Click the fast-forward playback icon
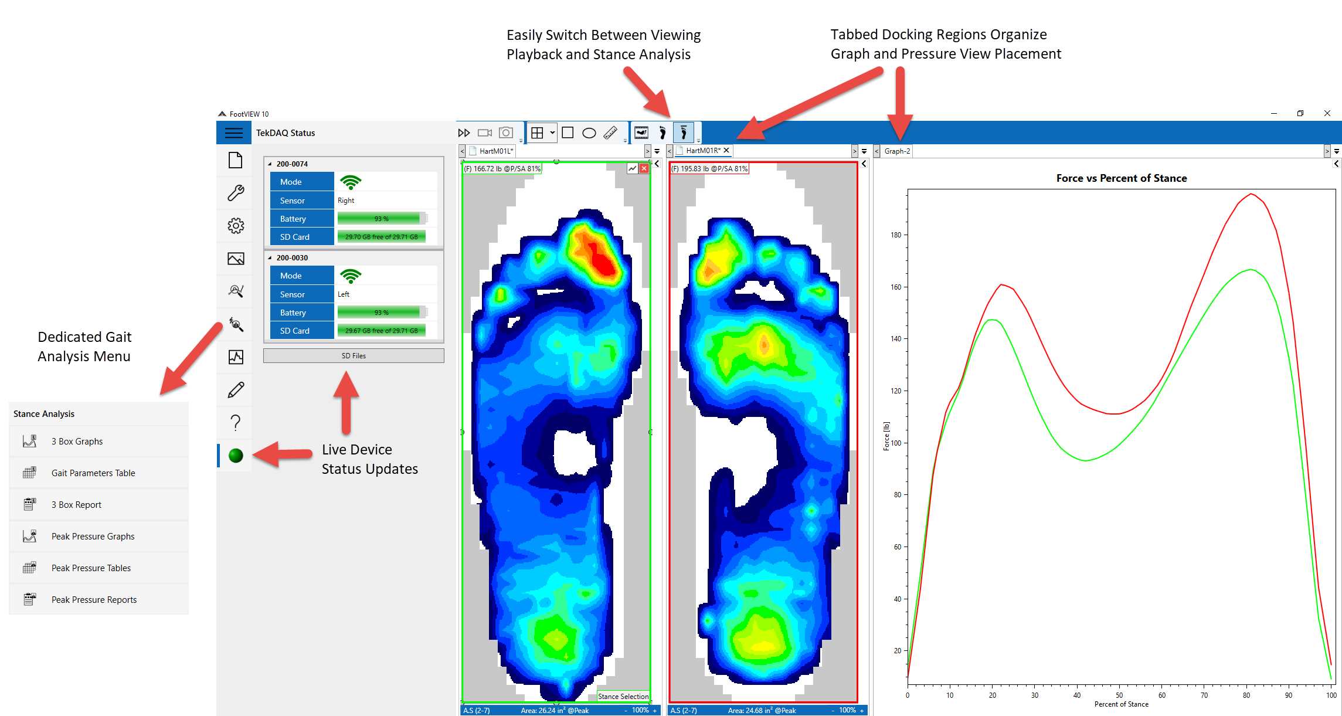 tap(464, 133)
